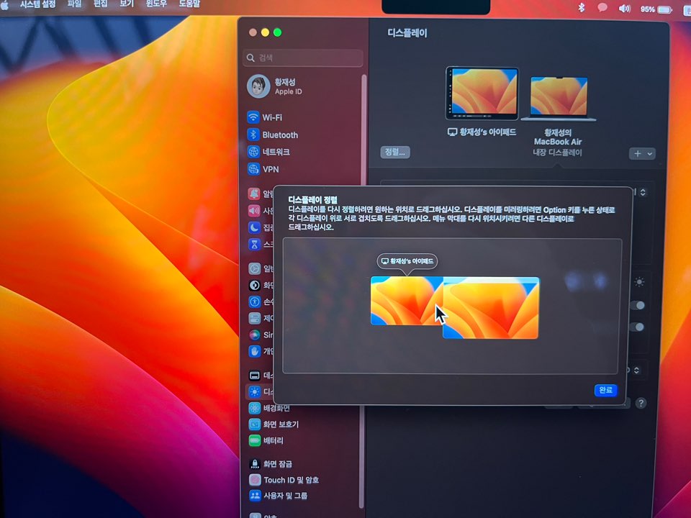The image size is (691, 518).
Task: Click the moon focus mode icon
Action: 254,227
